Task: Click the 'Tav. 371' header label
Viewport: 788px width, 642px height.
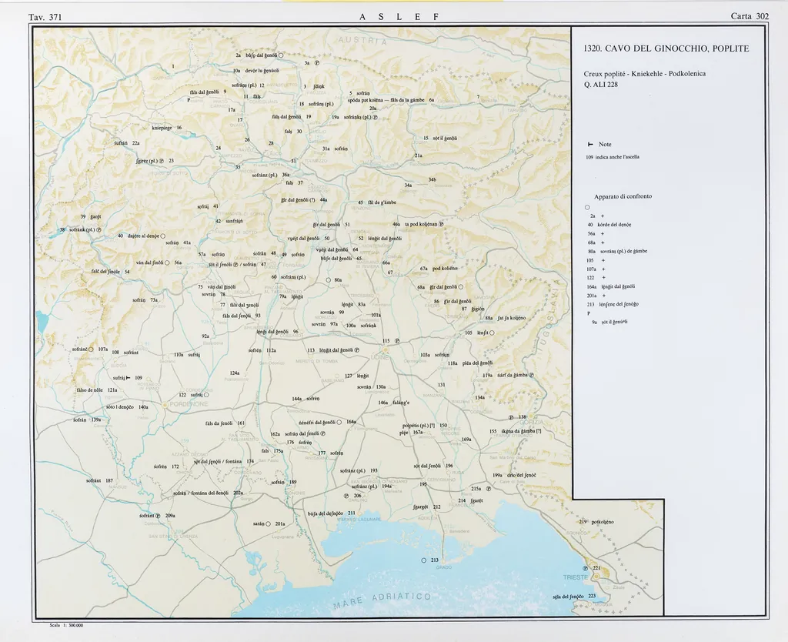Action: (x=45, y=16)
